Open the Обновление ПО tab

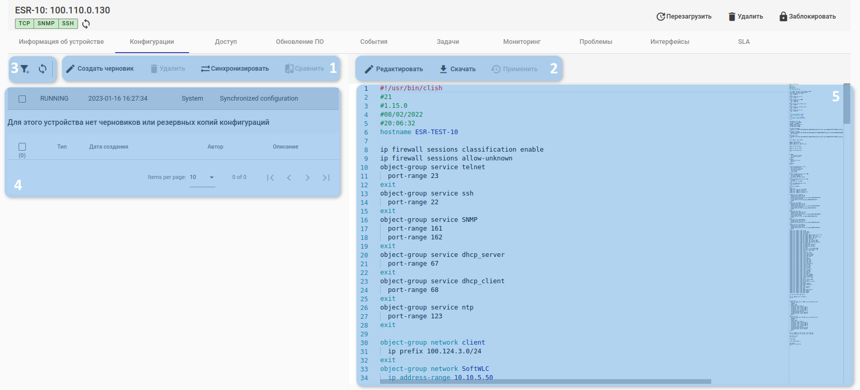pyautogui.click(x=300, y=42)
